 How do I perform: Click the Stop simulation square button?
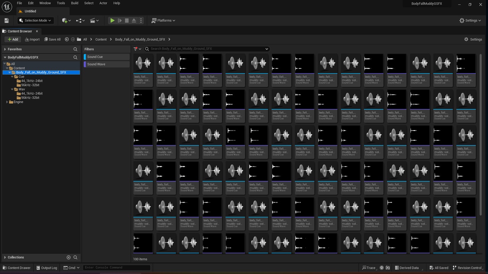(x=127, y=21)
